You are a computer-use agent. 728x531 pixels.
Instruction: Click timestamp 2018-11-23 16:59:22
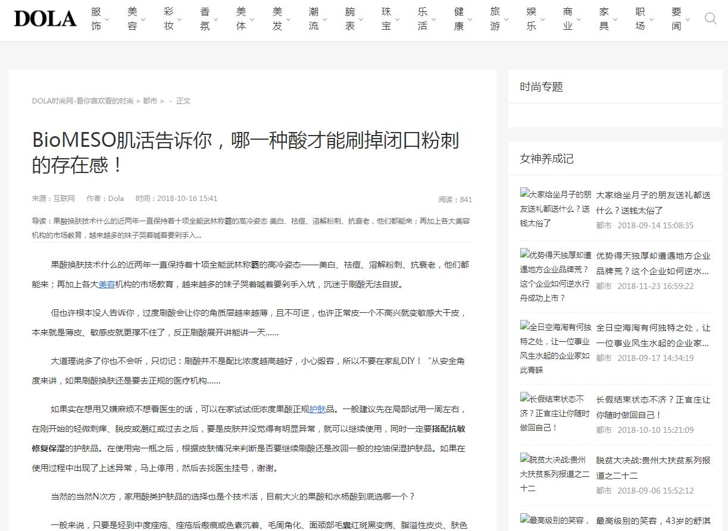[655, 286]
